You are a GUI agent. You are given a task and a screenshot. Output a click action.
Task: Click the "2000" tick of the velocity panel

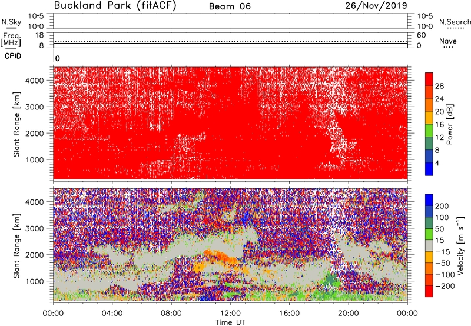34,255
